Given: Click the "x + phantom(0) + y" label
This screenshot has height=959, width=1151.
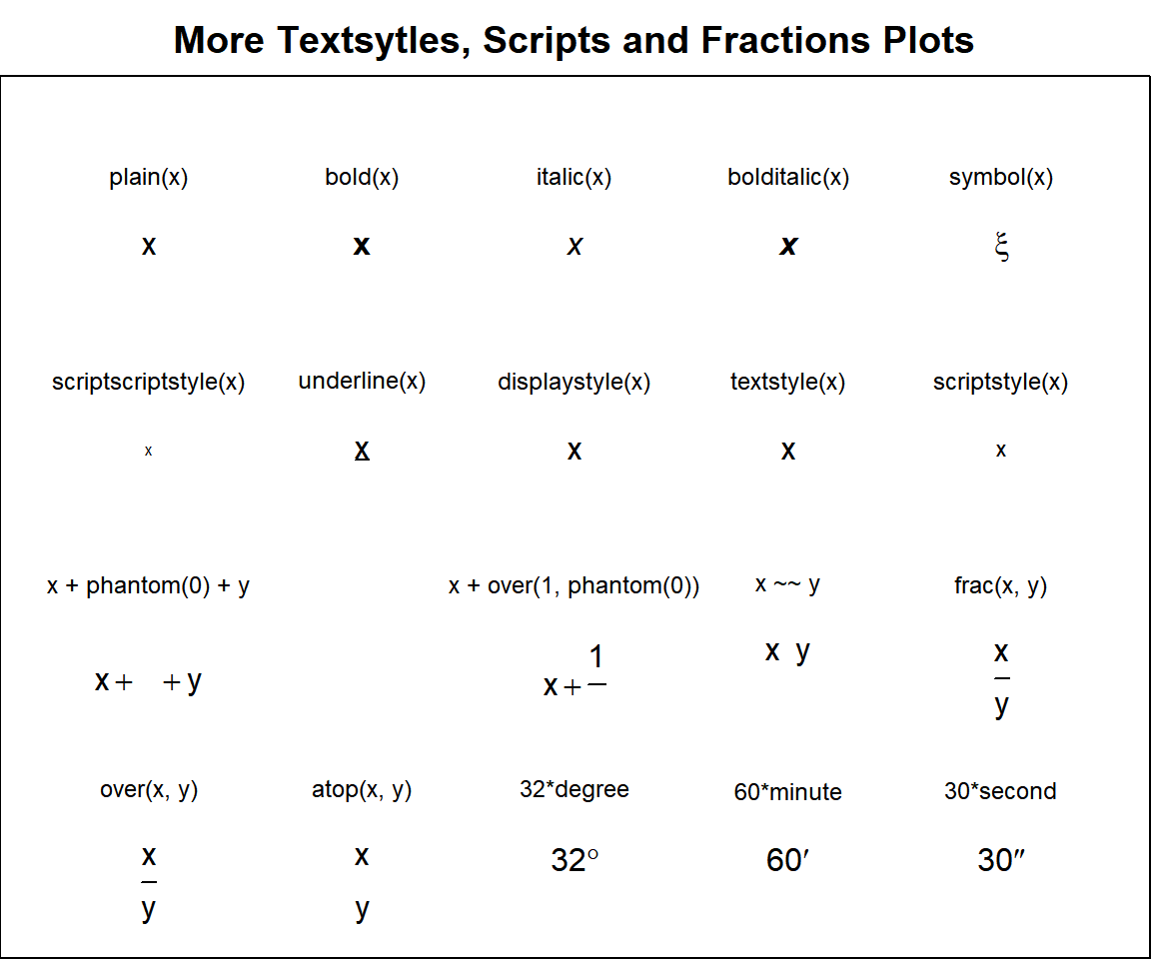Looking at the screenshot, I should coord(149,585).
